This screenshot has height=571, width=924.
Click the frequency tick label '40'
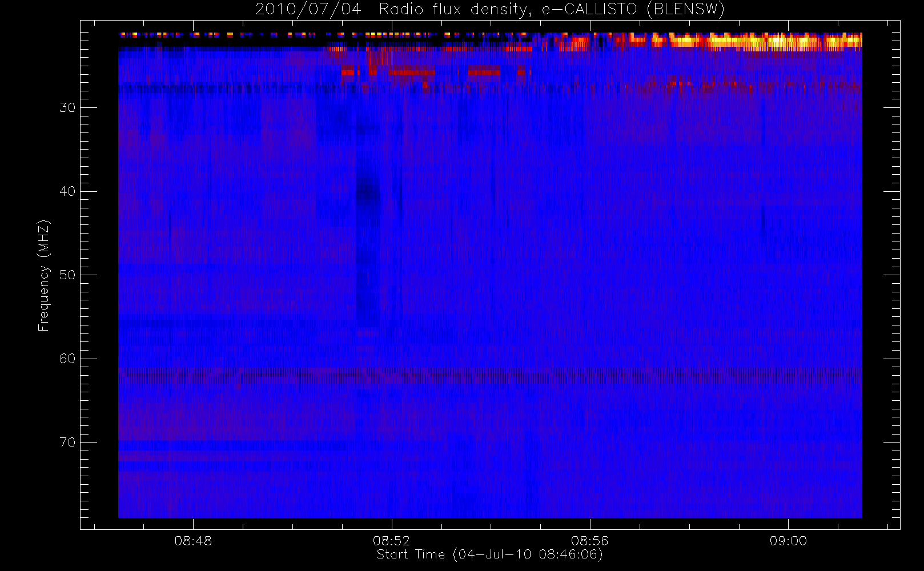[x=67, y=191]
